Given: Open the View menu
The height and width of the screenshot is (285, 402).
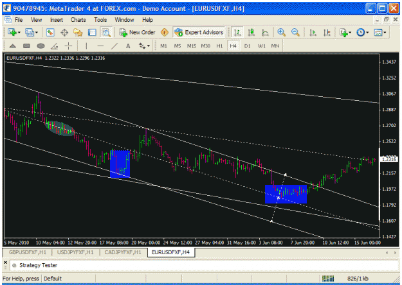Looking at the screenshot, I should [36, 20].
